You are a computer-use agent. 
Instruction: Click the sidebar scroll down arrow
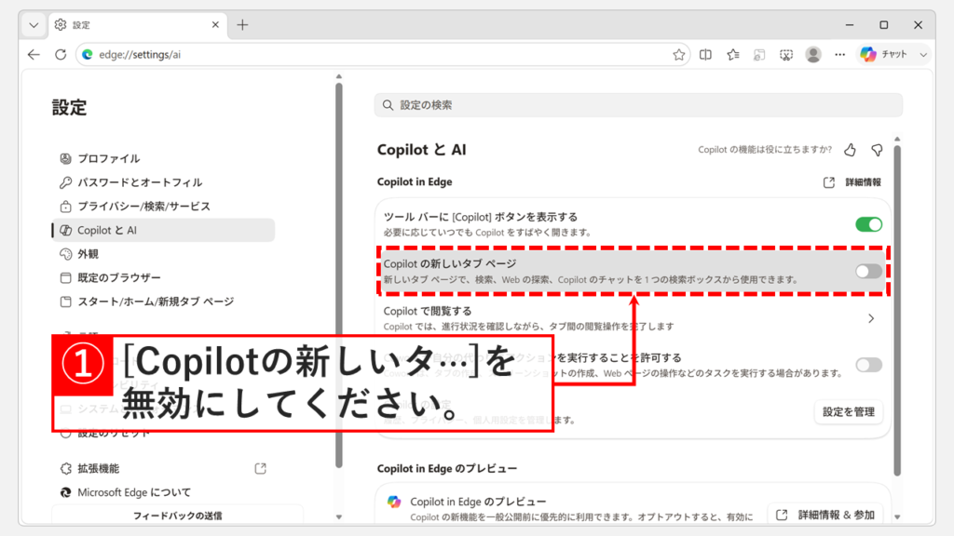point(339,517)
